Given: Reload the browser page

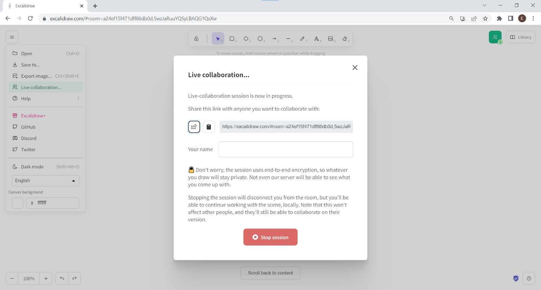Looking at the screenshot, I should [30, 18].
